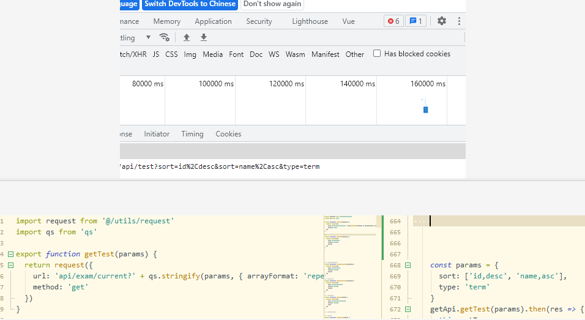Screen dimensions: 585x320
Task: Click the 'qs' import string on line 2
Action: click(x=89, y=232)
